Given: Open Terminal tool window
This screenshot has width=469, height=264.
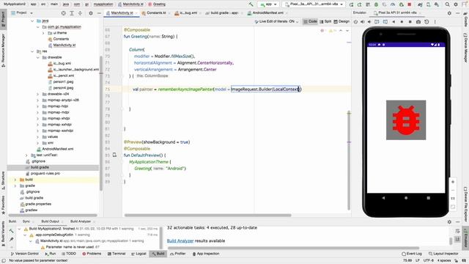Looking at the screenshot, I should [117, 254].
